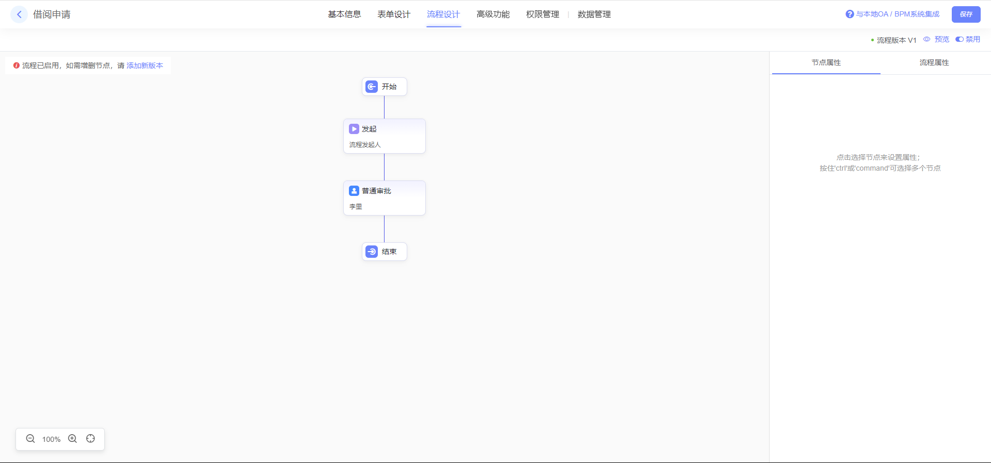Open the 高级功能 tab
The image size is (991, 463).
493,14
